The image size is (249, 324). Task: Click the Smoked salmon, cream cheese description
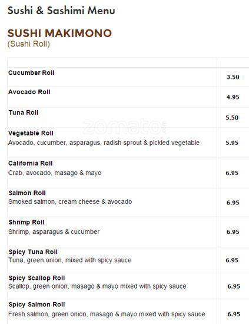pos(70,201)
